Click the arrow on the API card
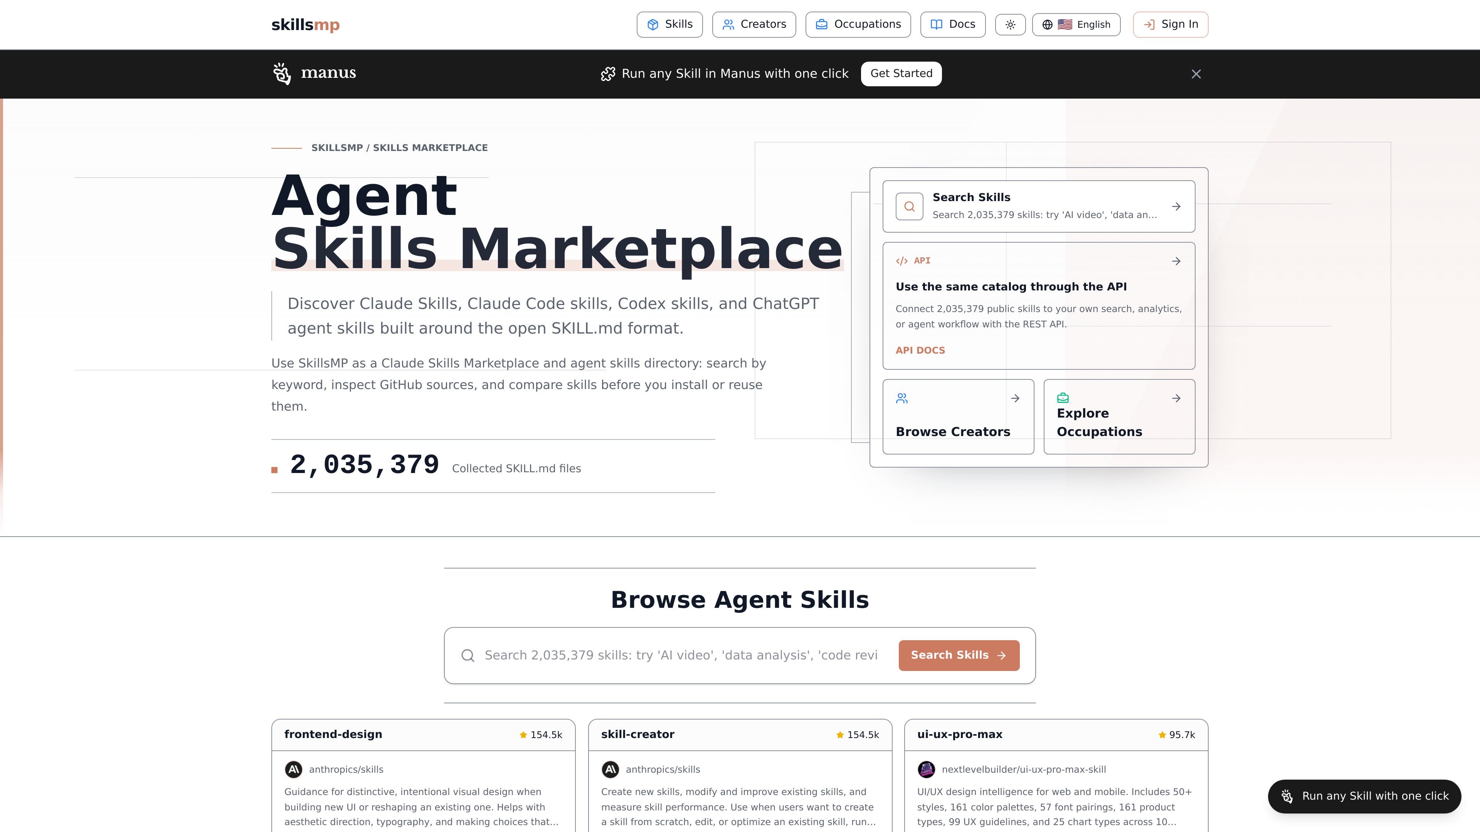 click(x=1176, y=261)
